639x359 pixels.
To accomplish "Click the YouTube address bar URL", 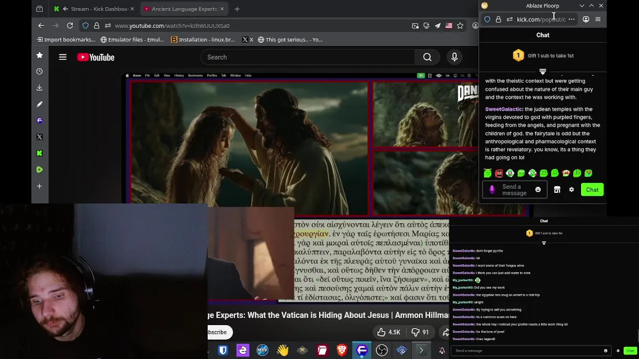I will pyautogui.click(x=172, y=25).
